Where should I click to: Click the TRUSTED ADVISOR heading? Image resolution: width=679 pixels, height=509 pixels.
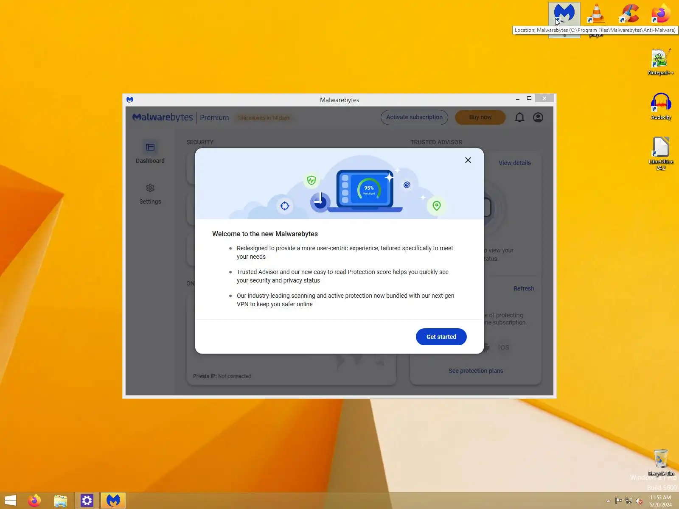(x=436, y=142)
